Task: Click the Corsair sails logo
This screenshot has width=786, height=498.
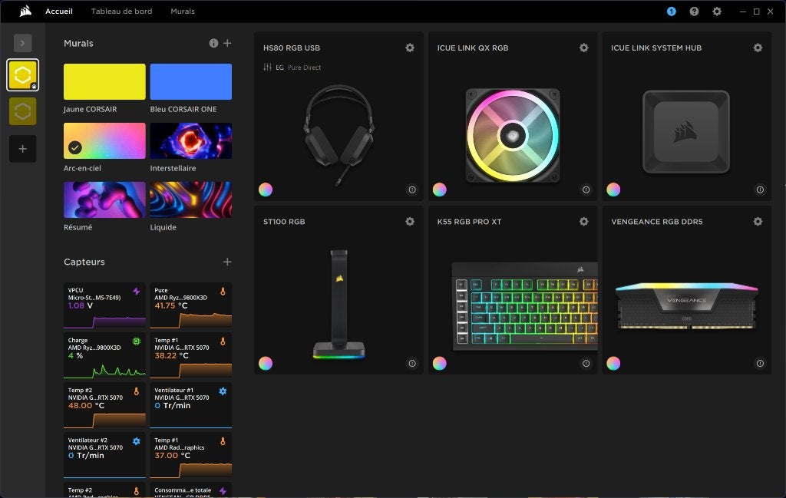Action: (x=25, y=11)
